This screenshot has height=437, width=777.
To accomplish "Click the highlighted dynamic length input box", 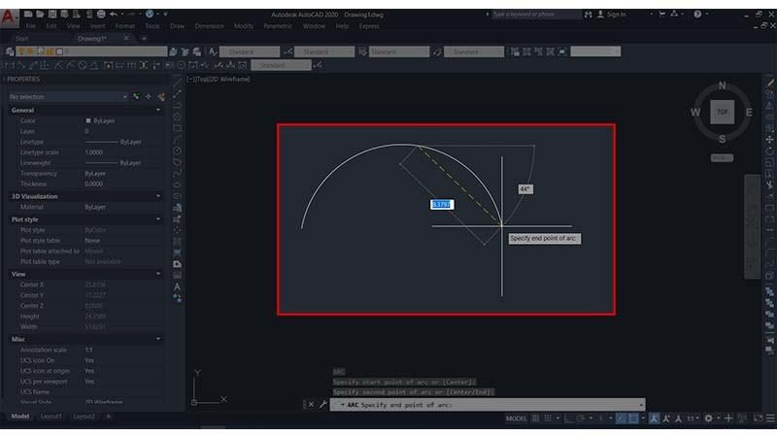I will click(442, 205).
